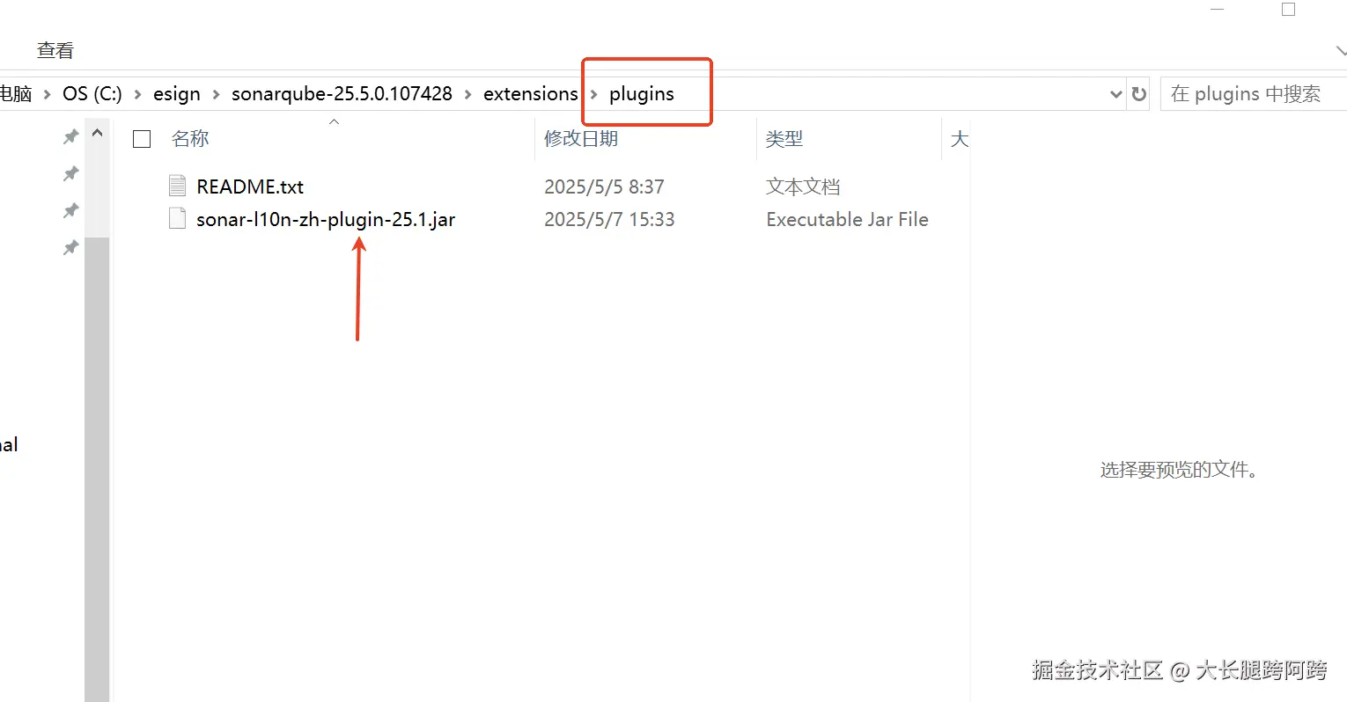Toggle the select-all checkbox in header
Image resolution: width=1347 pixels, height=702 pixels.
click(142, 139)
